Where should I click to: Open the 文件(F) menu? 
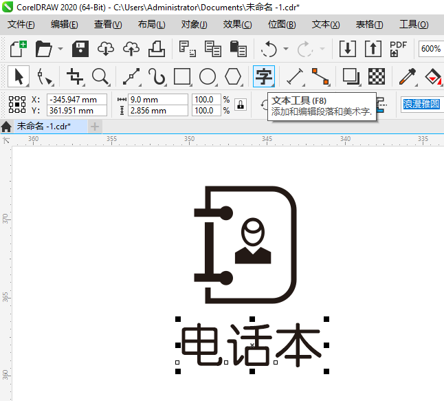pyautogui.click(x=21, y=25)
